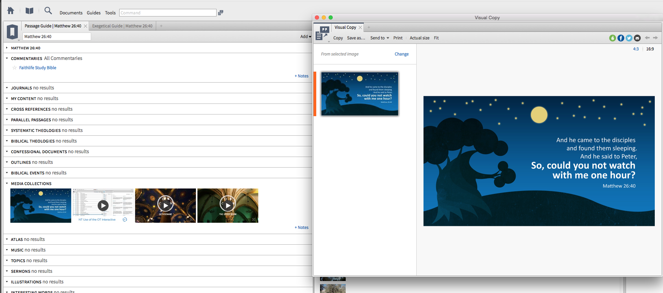Click the Command input box
The image size is (663, 293).
tap(168, 13)
